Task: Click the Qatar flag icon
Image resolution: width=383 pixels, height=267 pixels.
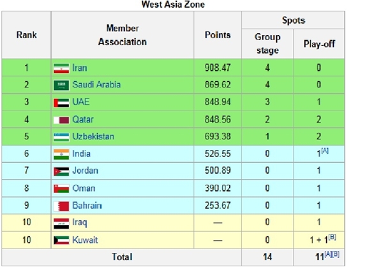Action: [x=61, y=120]
